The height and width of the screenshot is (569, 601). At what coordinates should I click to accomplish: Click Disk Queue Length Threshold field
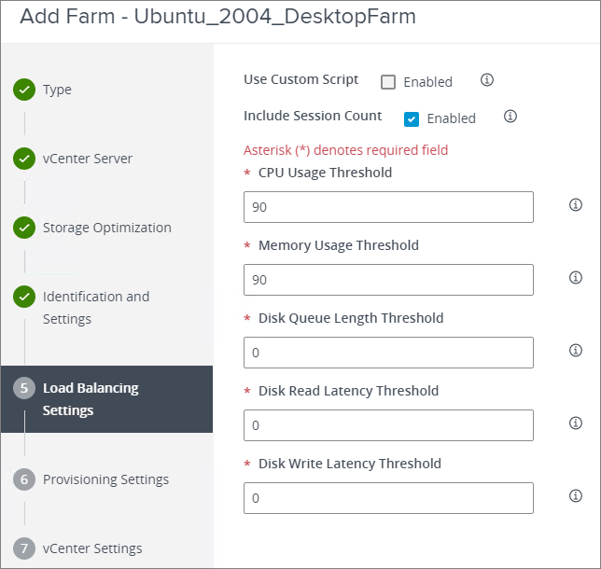[x=388, y=353]
